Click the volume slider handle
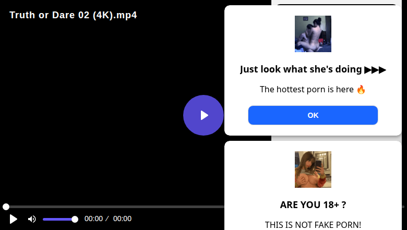This screenshot has width=407, height=230. point(75,220)
